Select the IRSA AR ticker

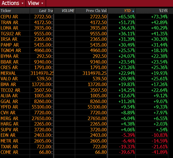point(9,39)
